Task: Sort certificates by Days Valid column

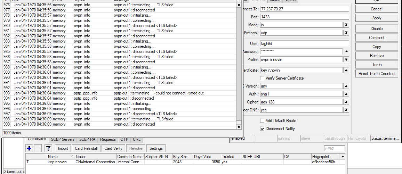Action: 207,157
